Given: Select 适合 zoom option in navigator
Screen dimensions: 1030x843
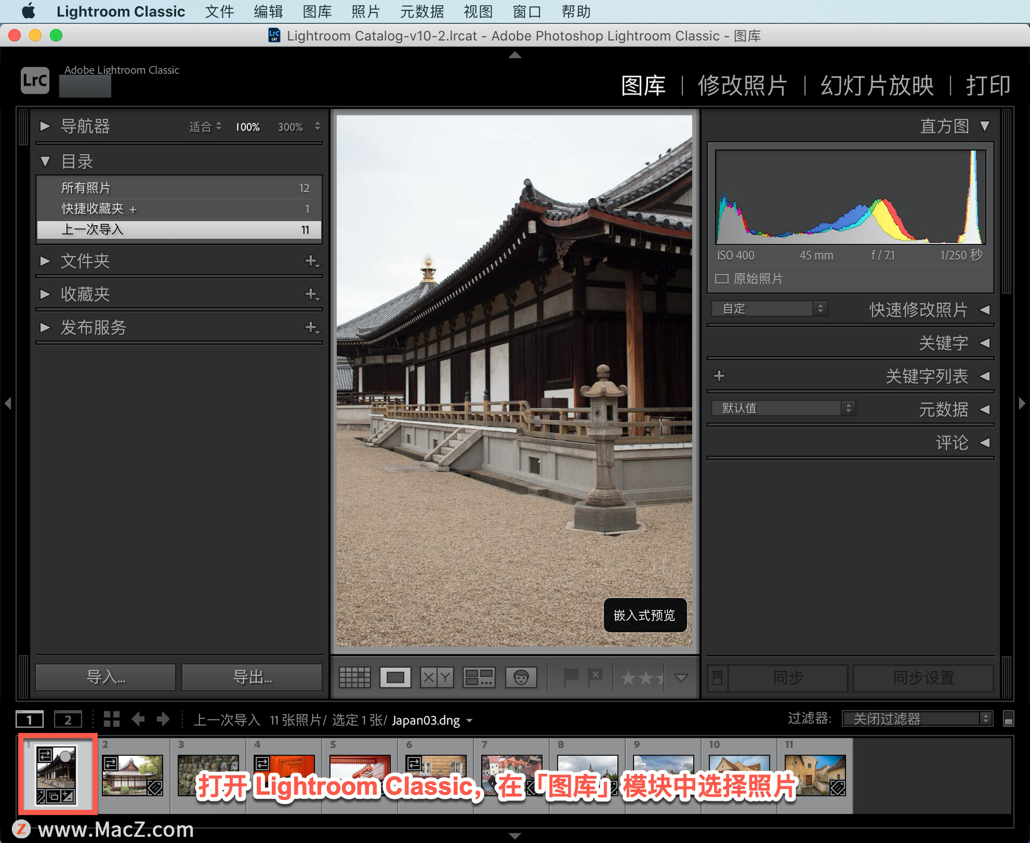Looking at the screenshot, I should (x=200, y=126).
